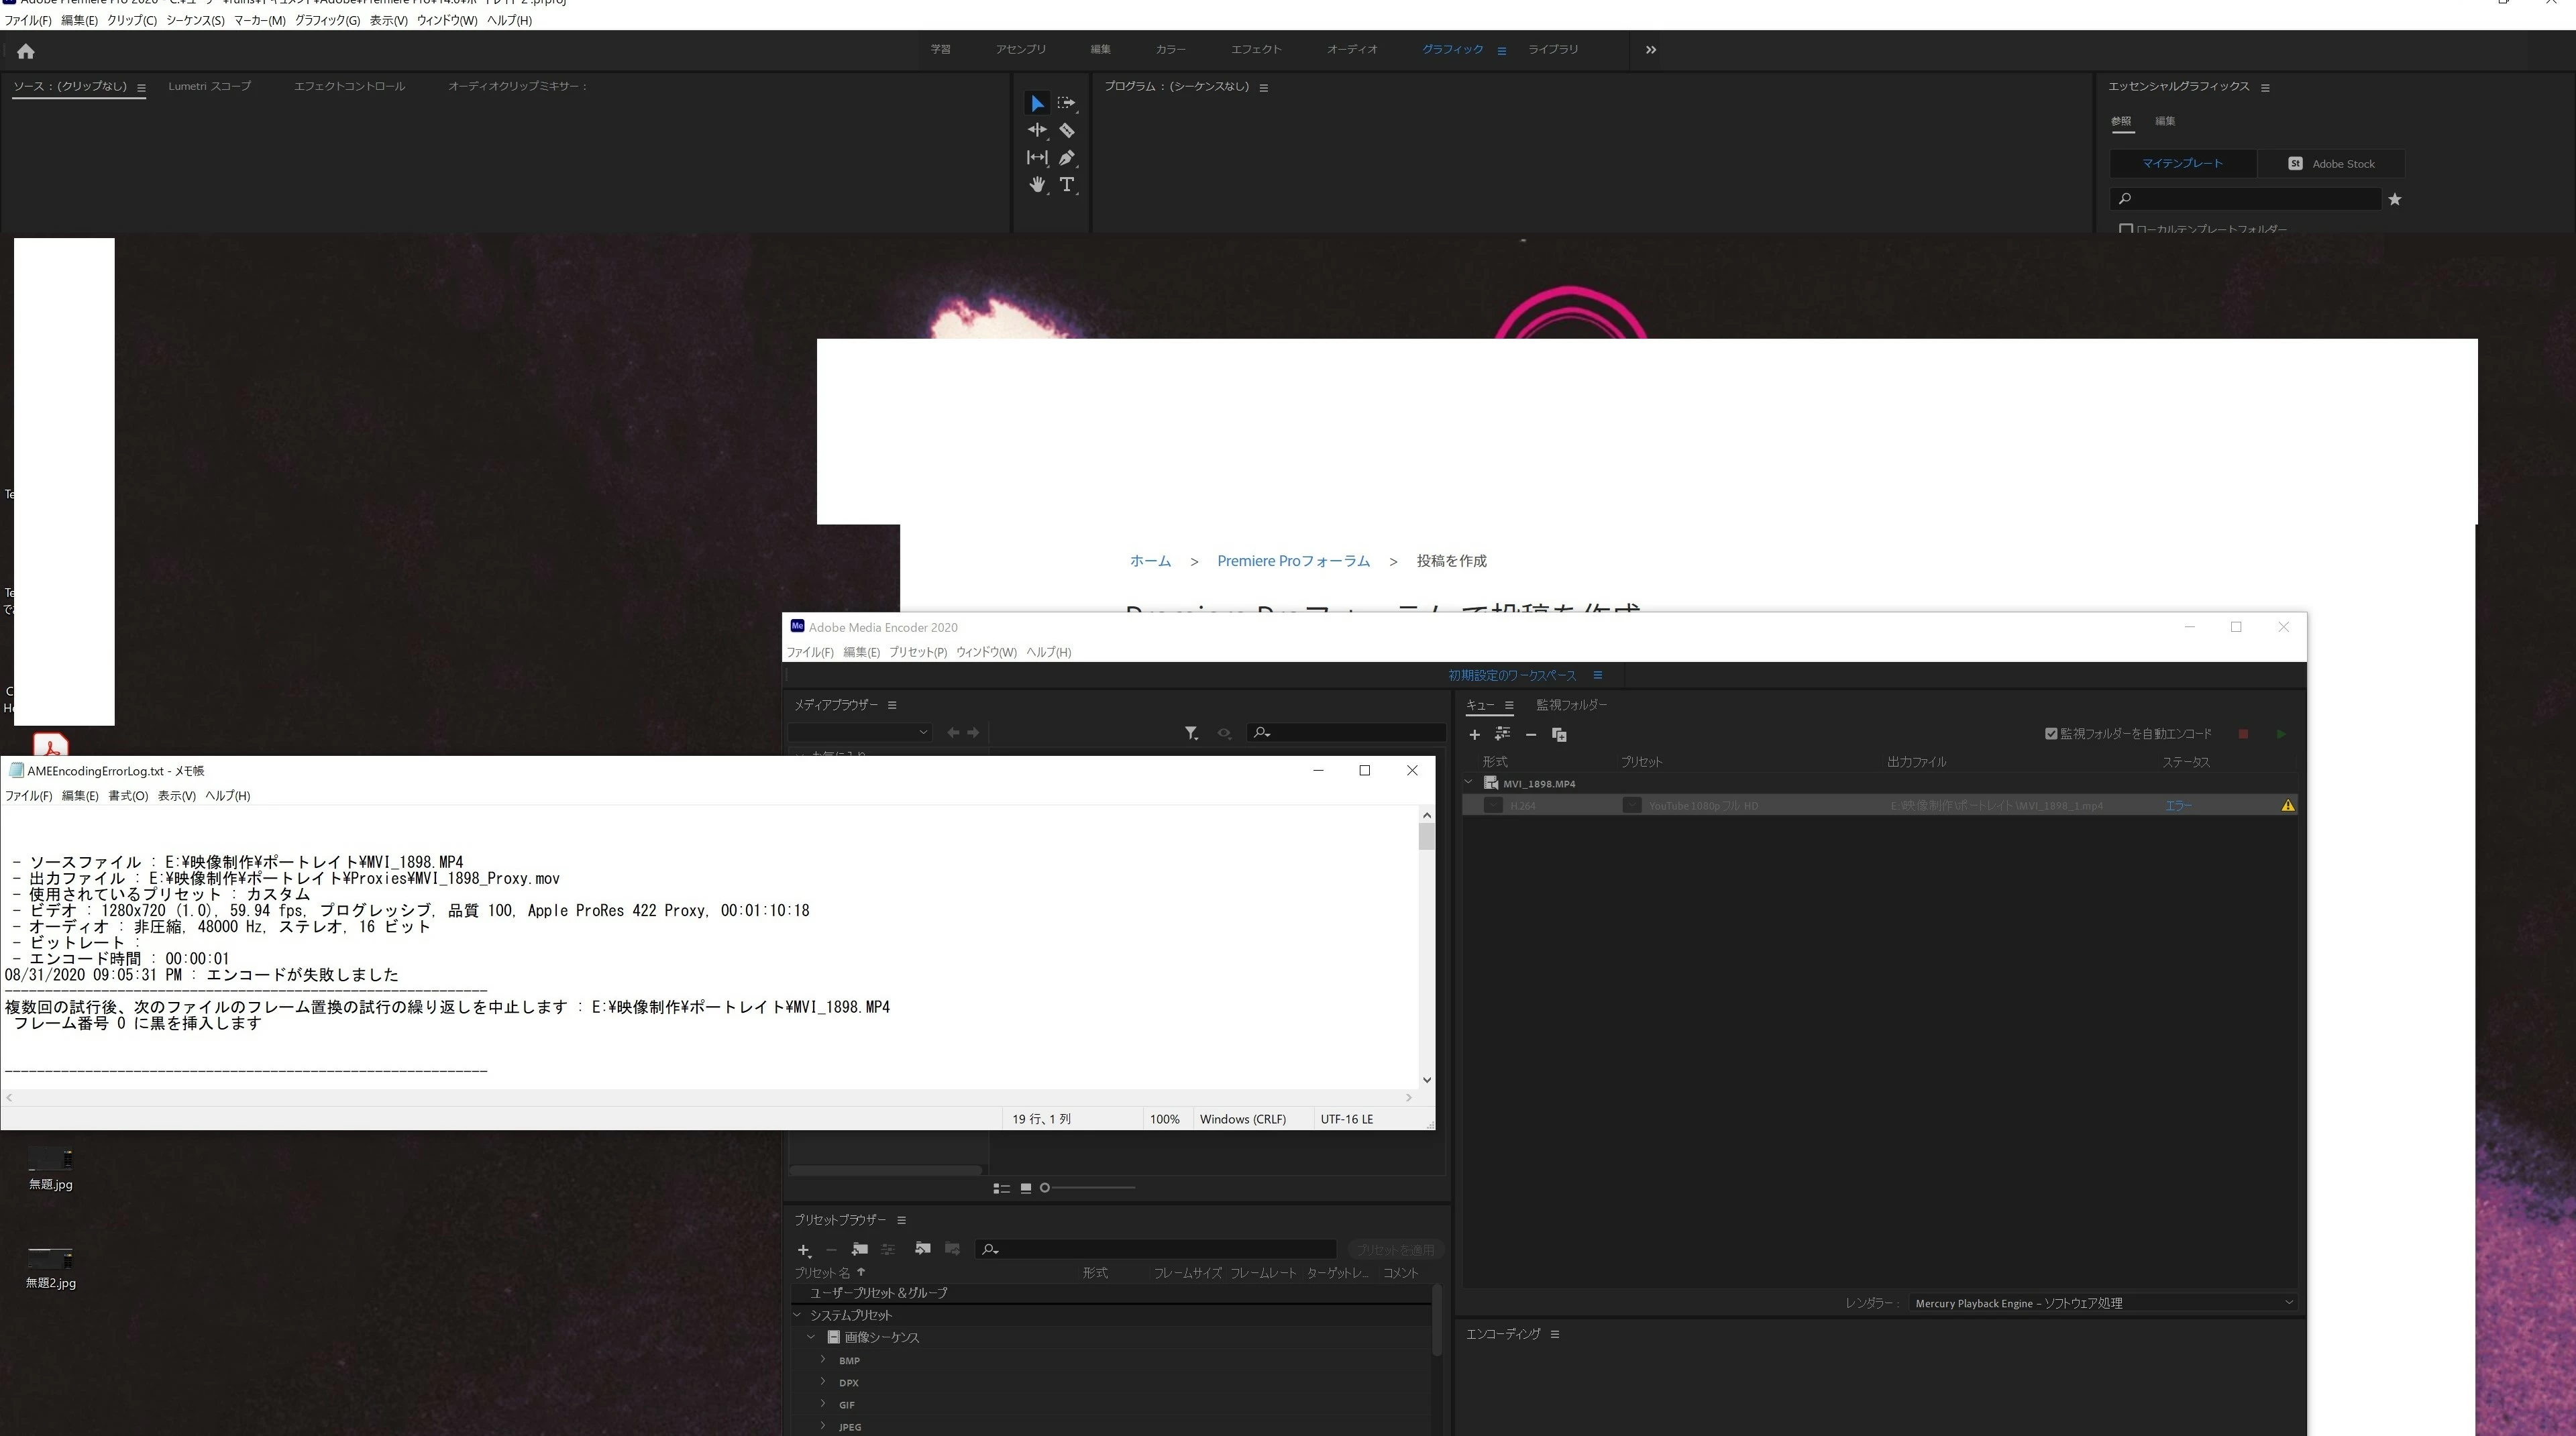Toggle ローカルテンプレートフォルダー checkbox
2576x1436 pixels.
pos(2125,229)
